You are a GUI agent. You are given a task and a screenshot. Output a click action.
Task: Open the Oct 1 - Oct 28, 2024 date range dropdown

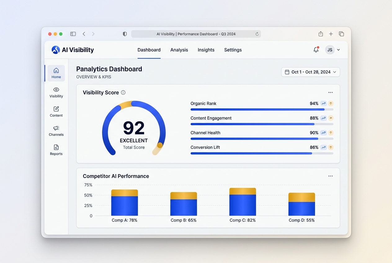click(x=310, y=72)
